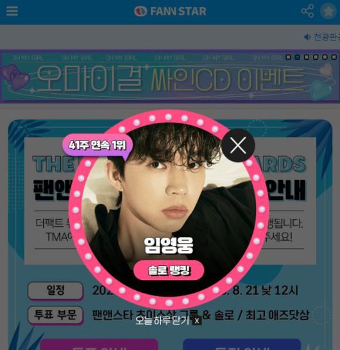Tap the share icon in header
340x350 pixels.
pyautogui.click(x=307, y=11)
